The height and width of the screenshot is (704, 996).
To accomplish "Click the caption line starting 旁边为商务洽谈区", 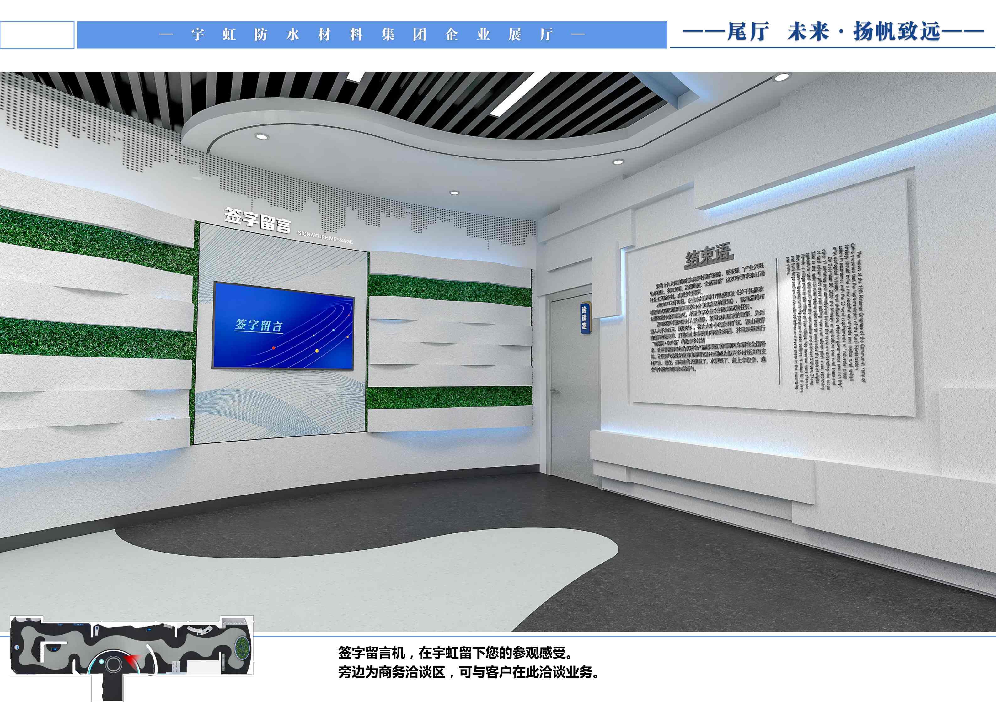I will 469,672.
